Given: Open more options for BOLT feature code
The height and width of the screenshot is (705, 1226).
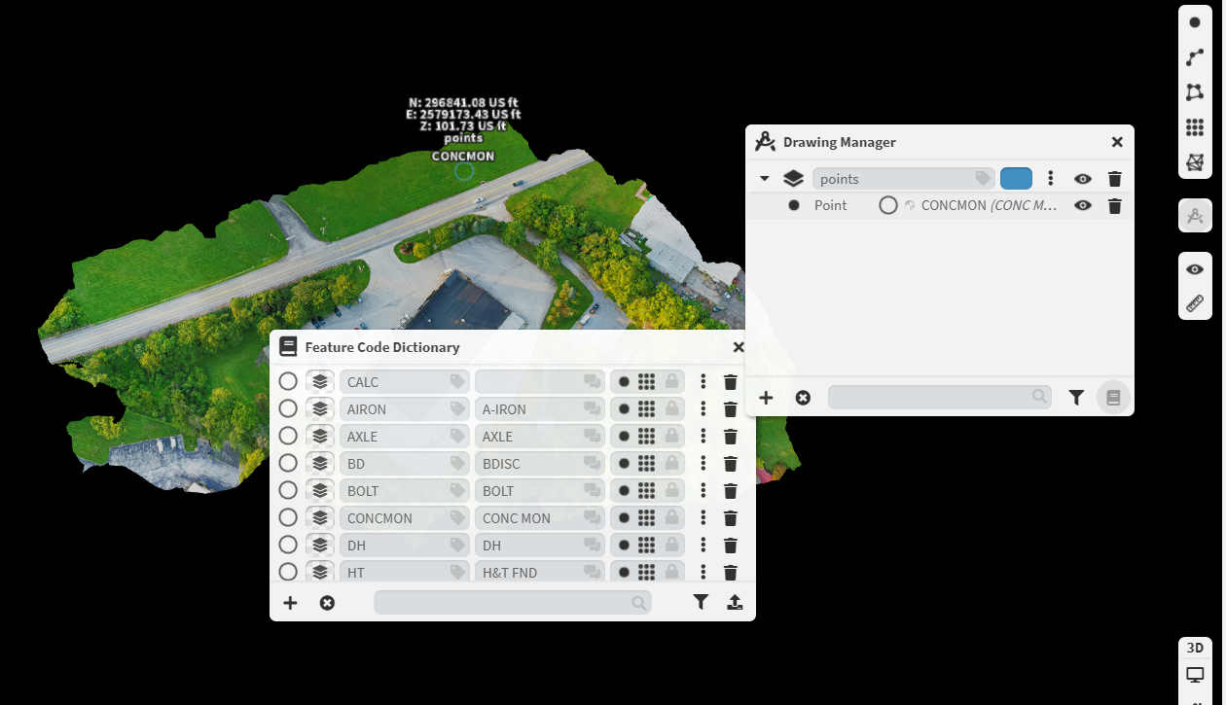Looking at the screenshot, I should click(x=703, y=491).
